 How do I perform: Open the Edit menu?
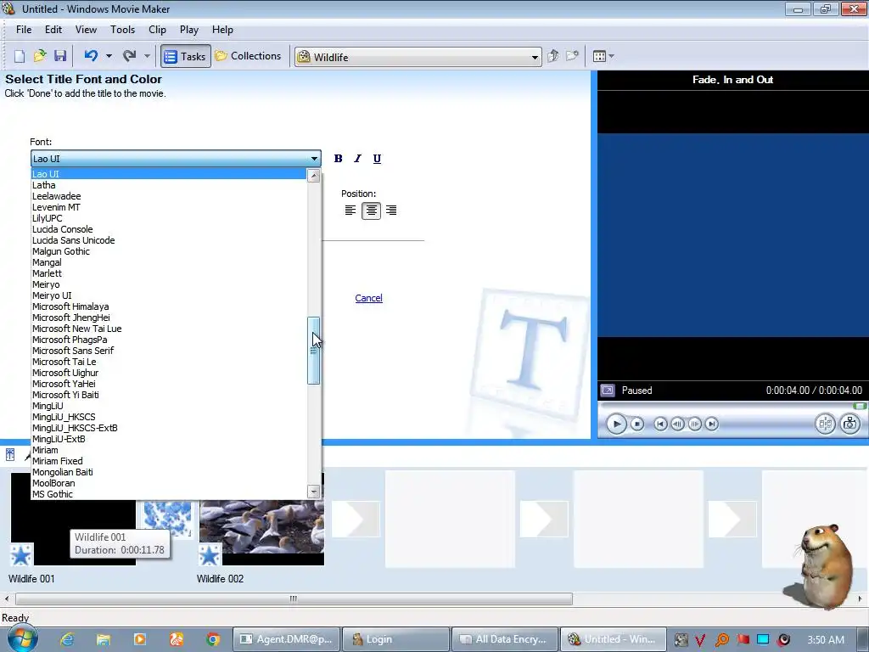(53, 30)
